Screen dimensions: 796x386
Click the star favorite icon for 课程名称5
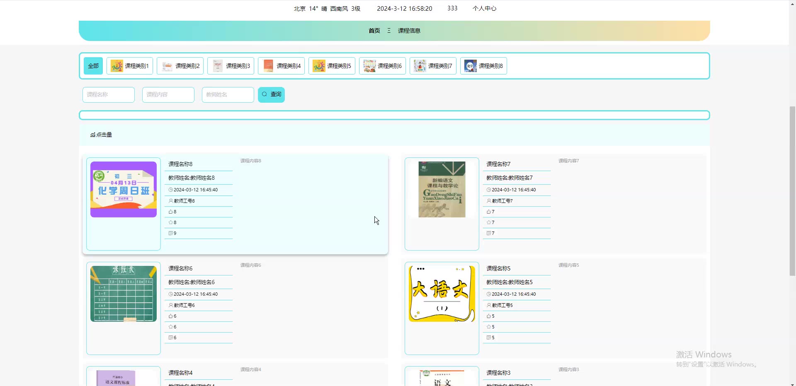(x=489, y=327)
